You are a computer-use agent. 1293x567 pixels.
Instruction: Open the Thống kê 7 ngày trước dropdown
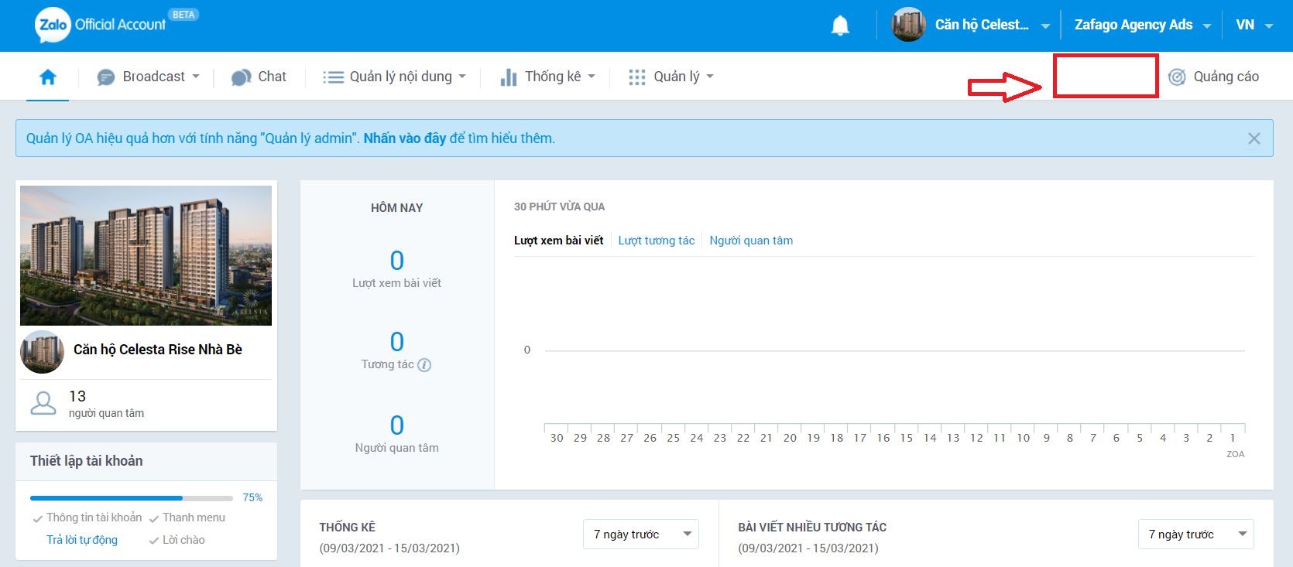[x=641, y=535]
